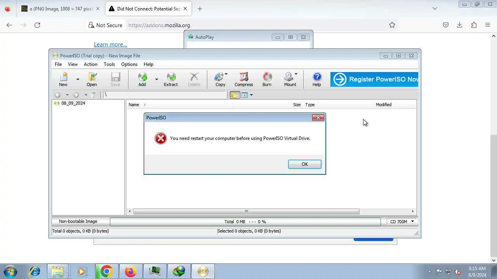The image size is (497, 279).
Task: Click the up one level icon
Action: tap(93, 95)
